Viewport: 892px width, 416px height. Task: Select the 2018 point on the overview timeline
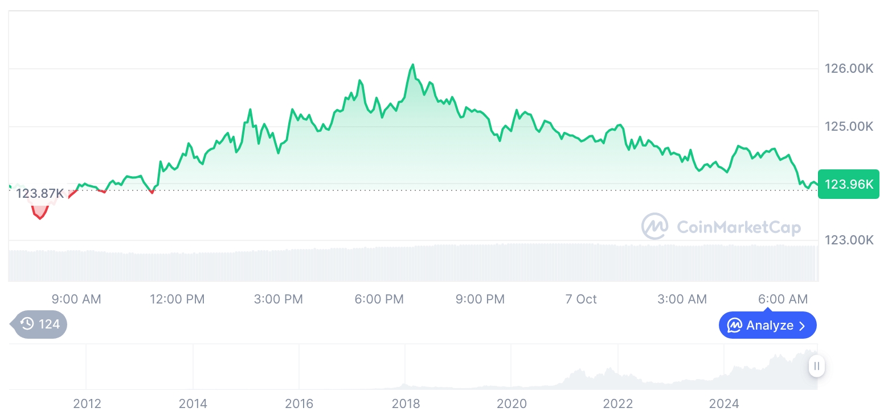[406, 404]
